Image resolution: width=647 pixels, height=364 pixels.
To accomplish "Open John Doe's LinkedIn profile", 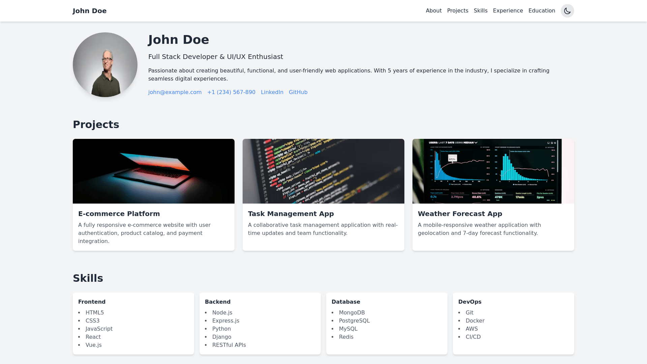I will pos(272,92).
